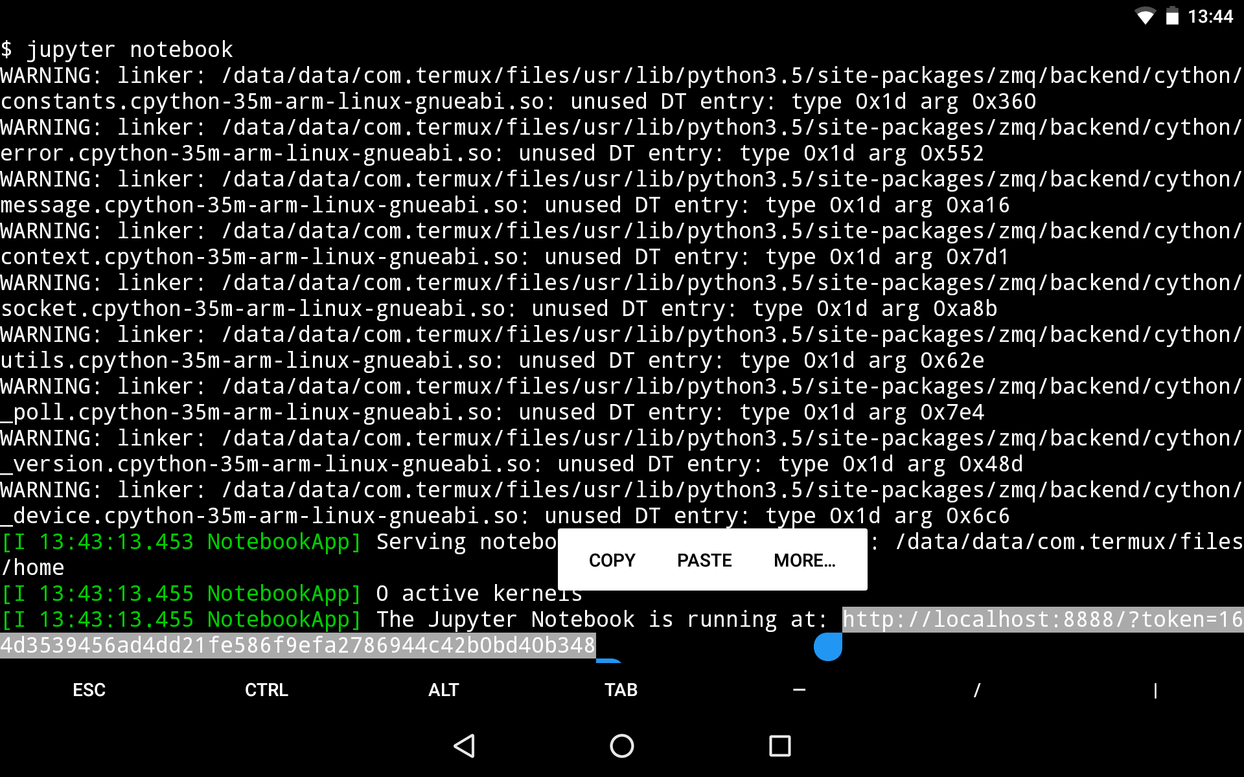The width and height of the screenshot is (1244, 777).
Task: Click the COPY option in context menu
Action: pos(612,559)
